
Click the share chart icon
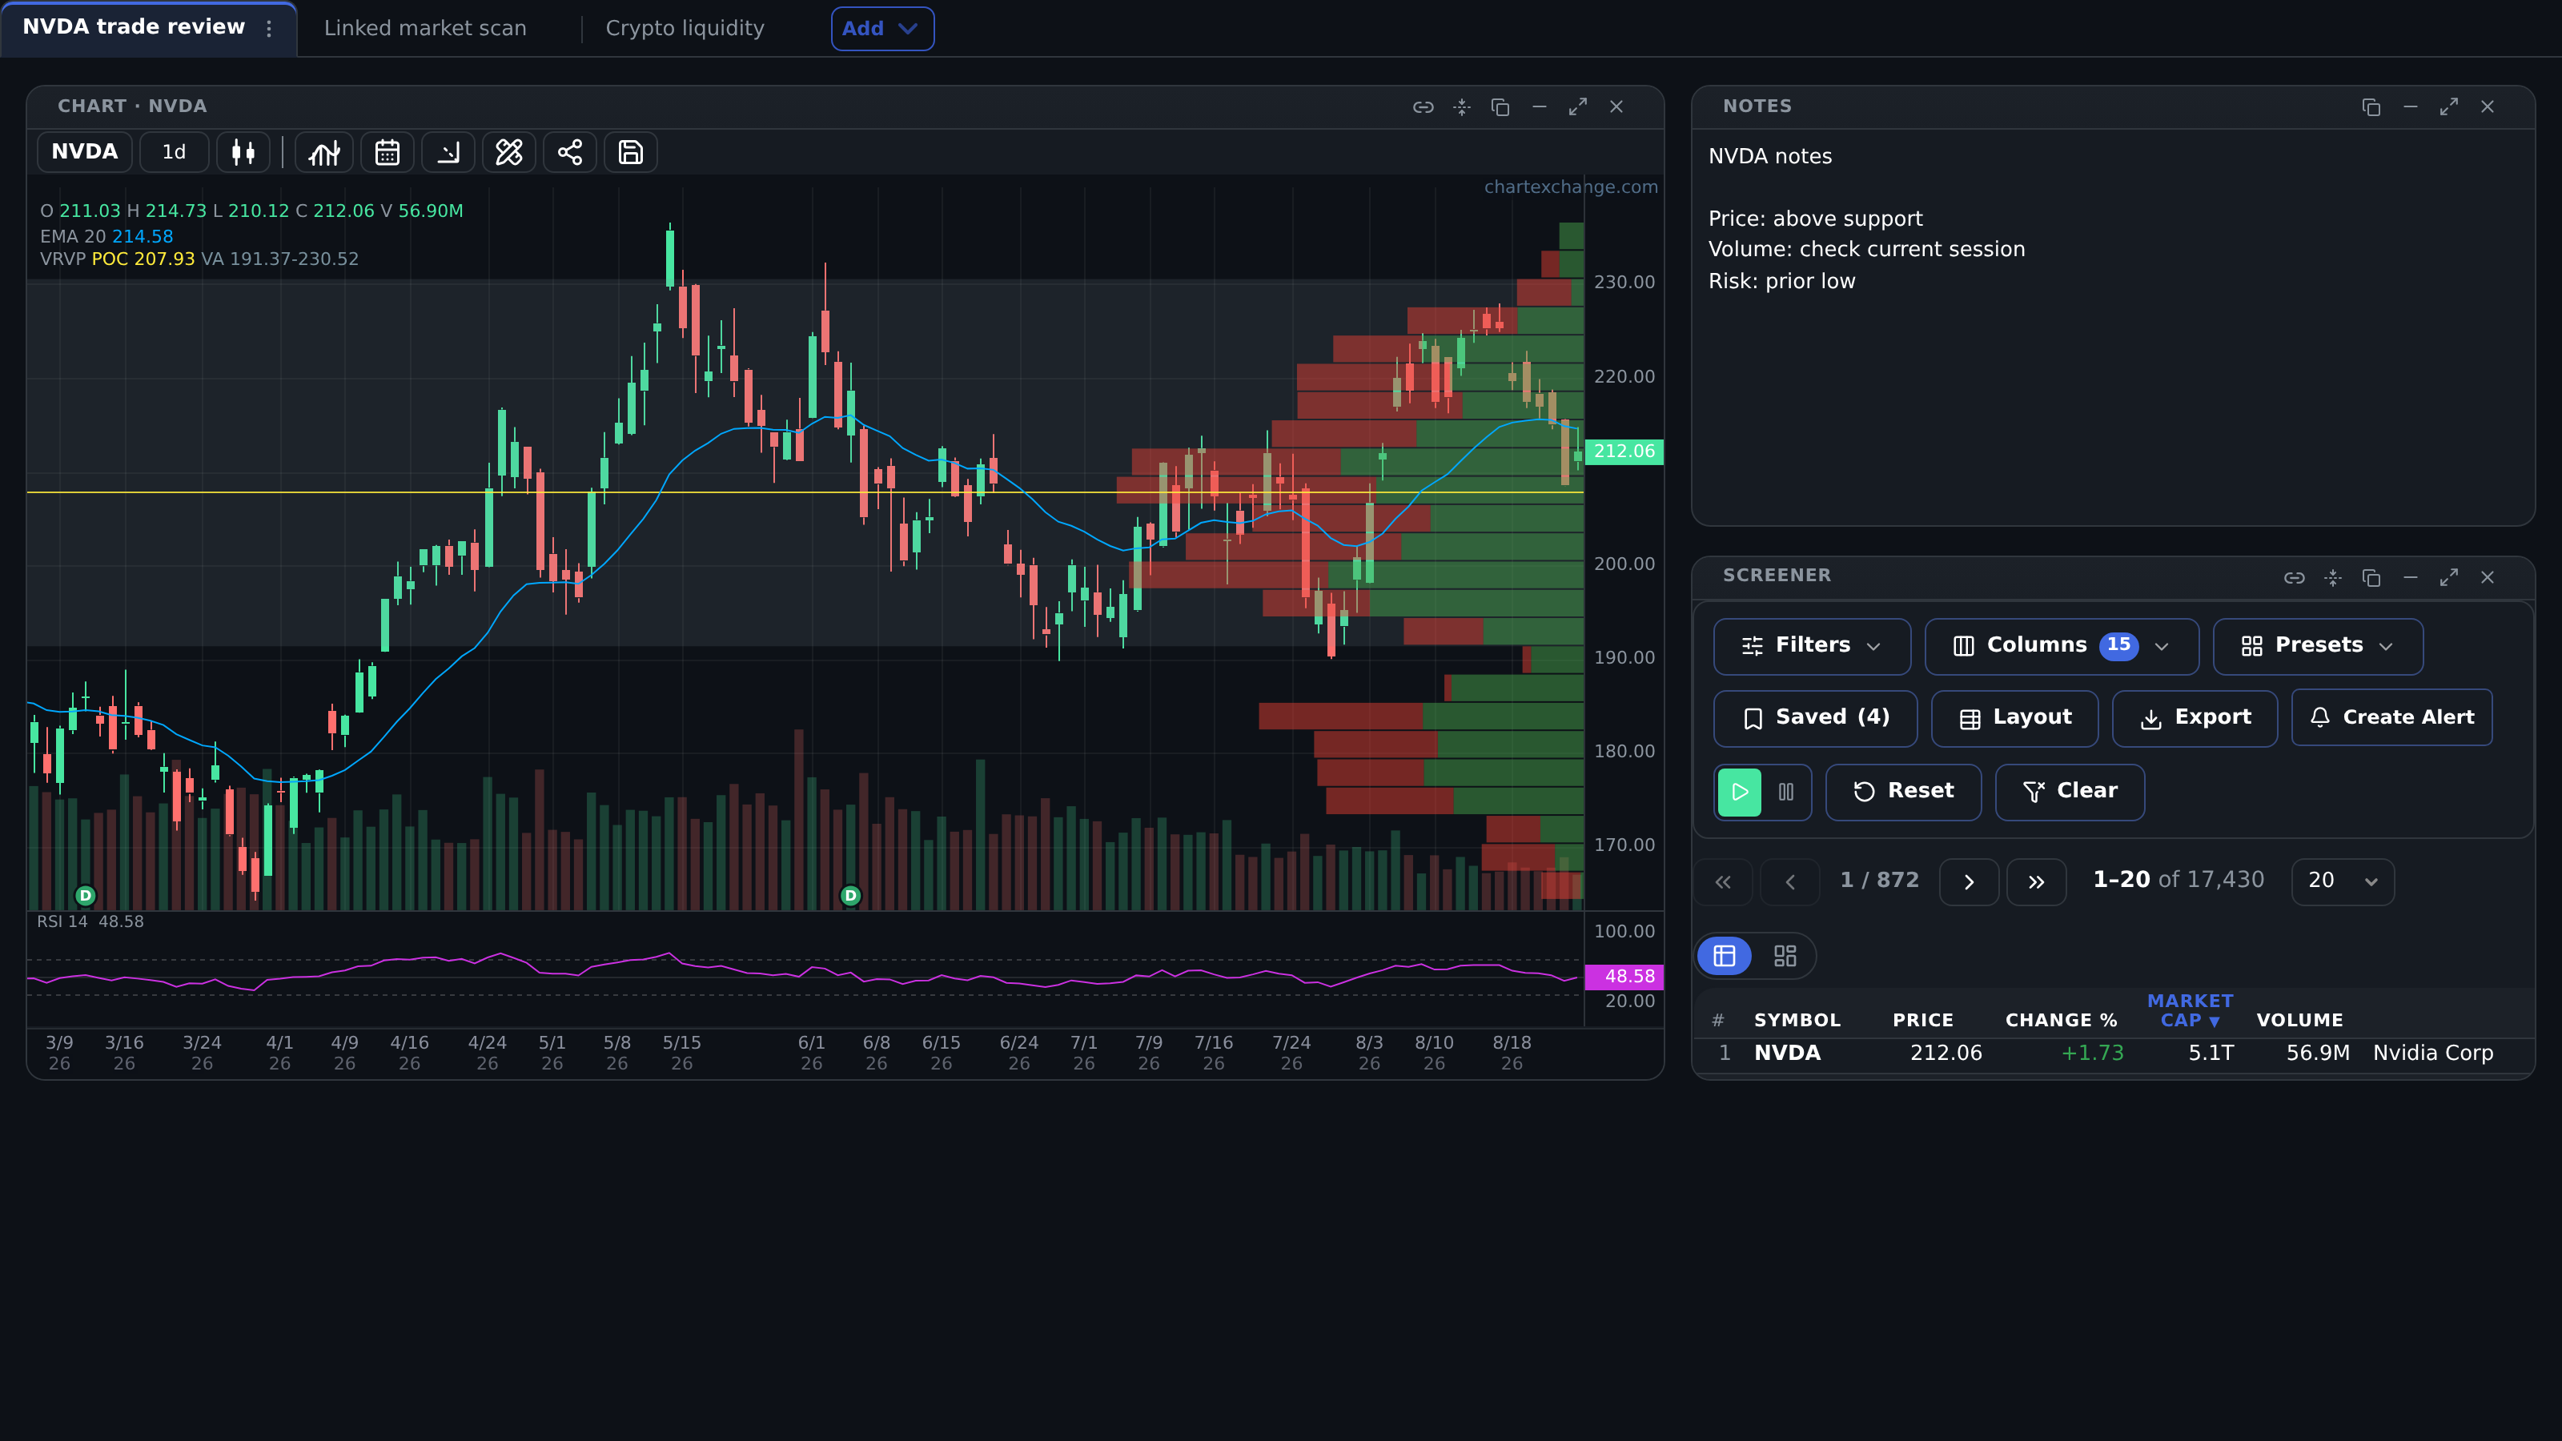[x=570, y=152]
